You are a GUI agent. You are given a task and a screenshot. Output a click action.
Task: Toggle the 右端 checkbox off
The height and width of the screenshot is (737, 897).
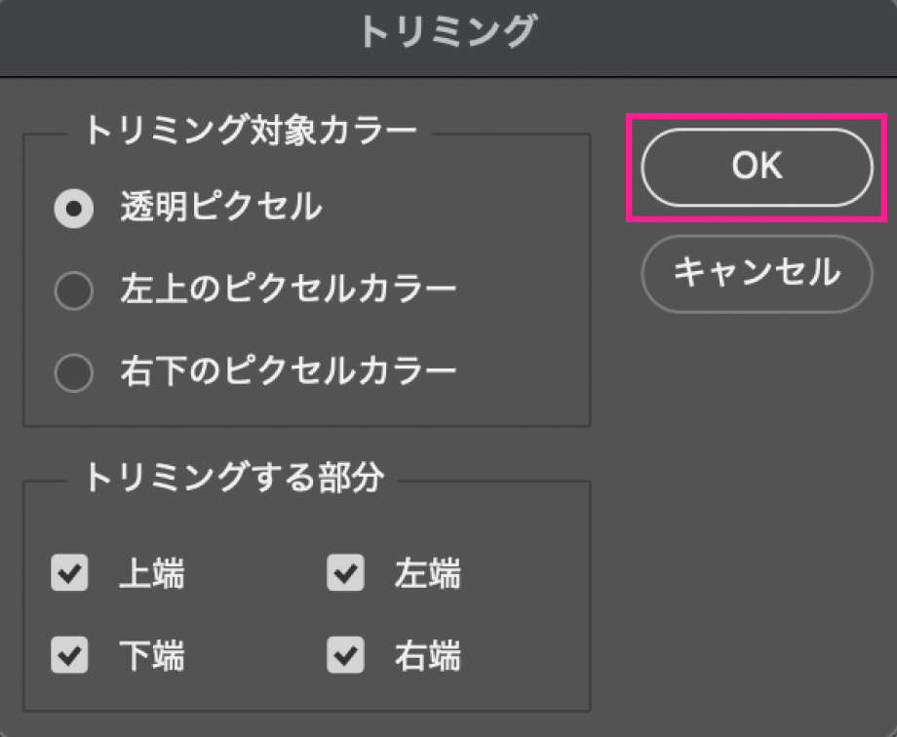pyautogui.click(x=345, y=655)
